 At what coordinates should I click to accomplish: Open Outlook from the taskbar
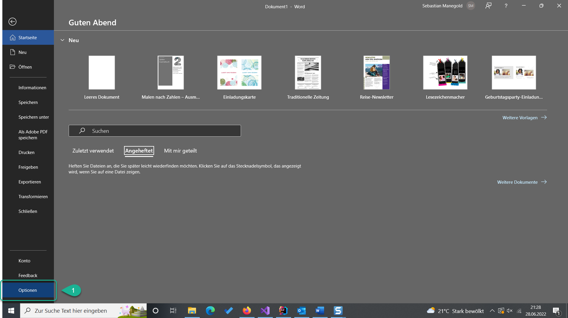(301, 311)
